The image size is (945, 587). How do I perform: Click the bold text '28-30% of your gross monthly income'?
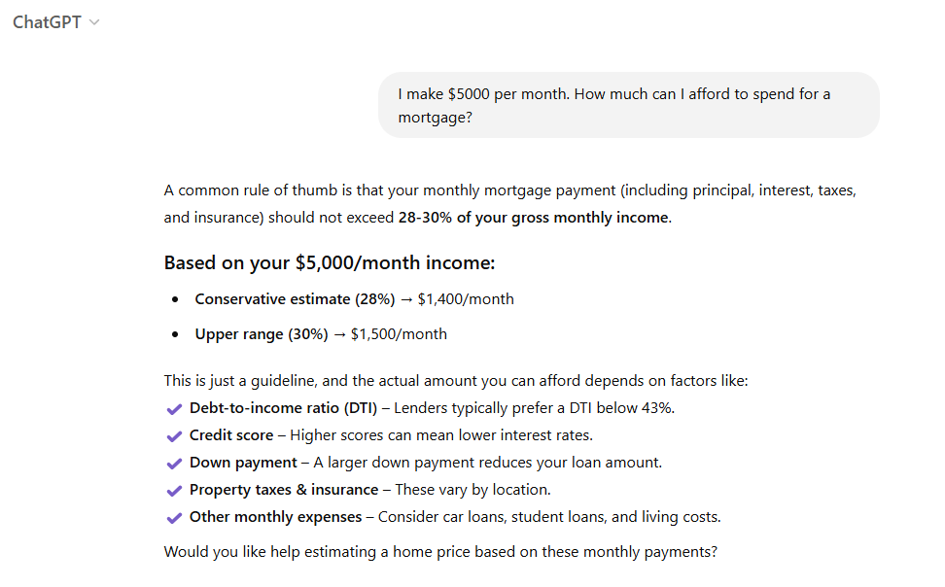click(534, 218)
